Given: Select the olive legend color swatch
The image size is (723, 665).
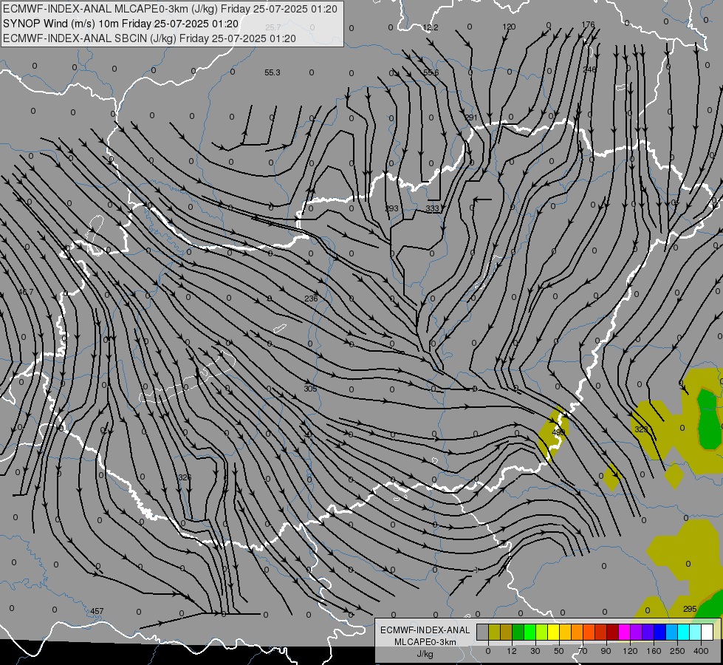Looking at the screenshot, I should 494,632.
